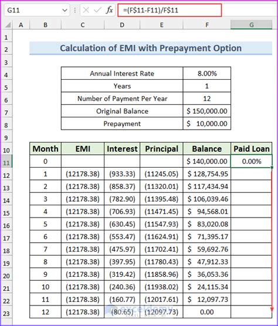Select the $ 10,000.00 prepayment cell
This screenshot has height=326, width=278.
[207, 124]
